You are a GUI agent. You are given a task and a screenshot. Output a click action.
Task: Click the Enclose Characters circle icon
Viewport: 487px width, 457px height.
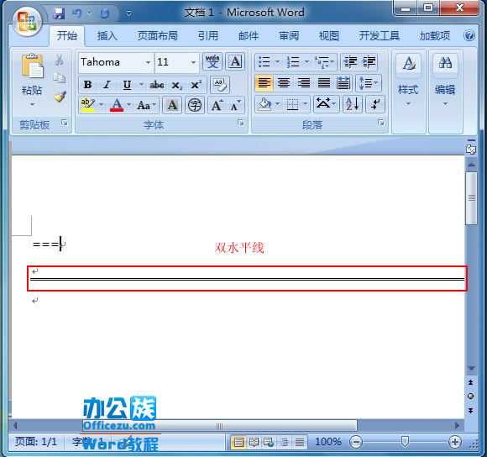[195, 105]
